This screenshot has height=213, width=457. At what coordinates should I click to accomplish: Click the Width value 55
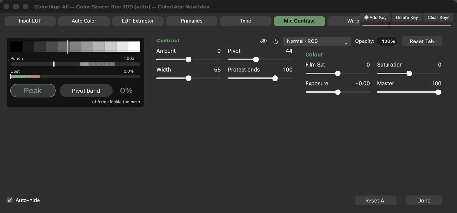[x=217, y=70]
